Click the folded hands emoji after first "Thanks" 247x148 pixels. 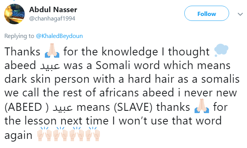52,50
